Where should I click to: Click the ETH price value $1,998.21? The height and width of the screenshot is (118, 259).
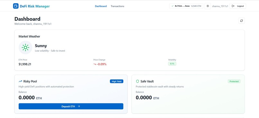25,64
